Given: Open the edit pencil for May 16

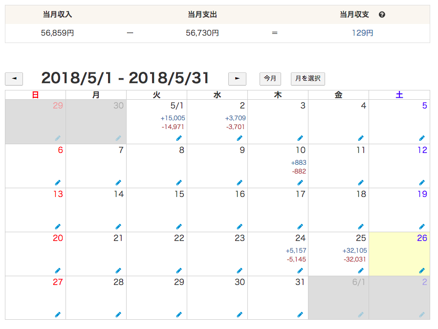Looking at the screenshot, I should click(x=240, y=226).
